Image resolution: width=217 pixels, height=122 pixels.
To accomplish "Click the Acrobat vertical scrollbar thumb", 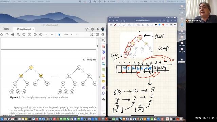I will tap(97, 46).
